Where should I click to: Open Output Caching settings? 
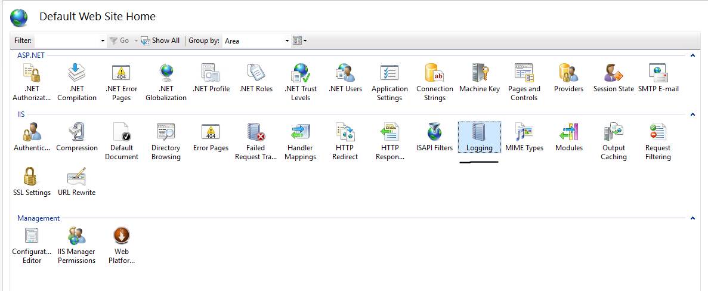[614, 142]
